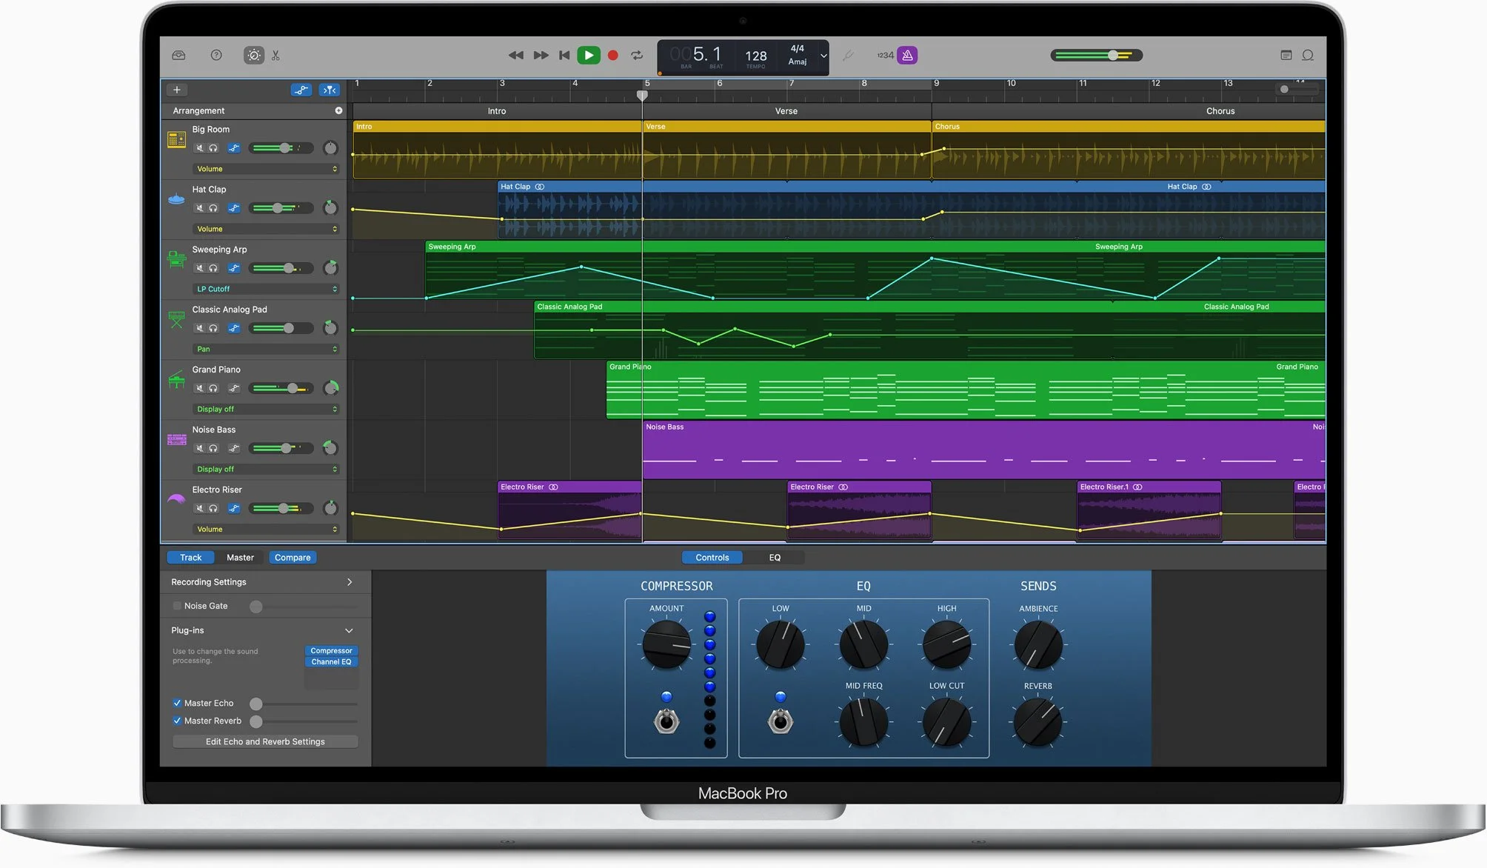
Task: Toggle the purple metronome button
Action: pos(907,56)
